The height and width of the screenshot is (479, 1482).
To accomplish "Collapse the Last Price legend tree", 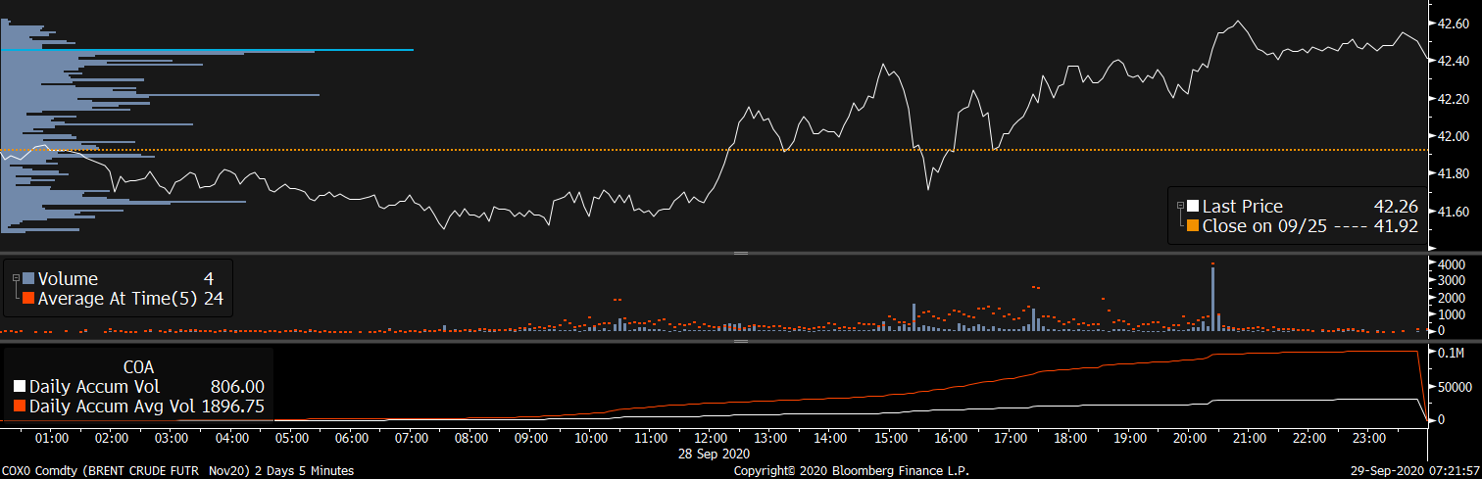I will point(1179,206).
